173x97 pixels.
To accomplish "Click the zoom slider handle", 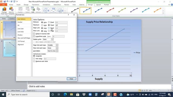I will click(x=159, y=91).
